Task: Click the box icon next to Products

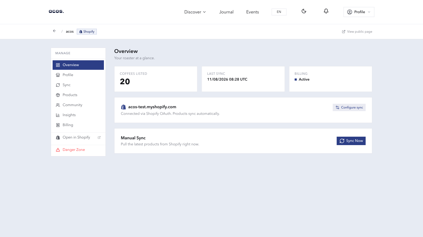Action: click(x=58, y=95)
